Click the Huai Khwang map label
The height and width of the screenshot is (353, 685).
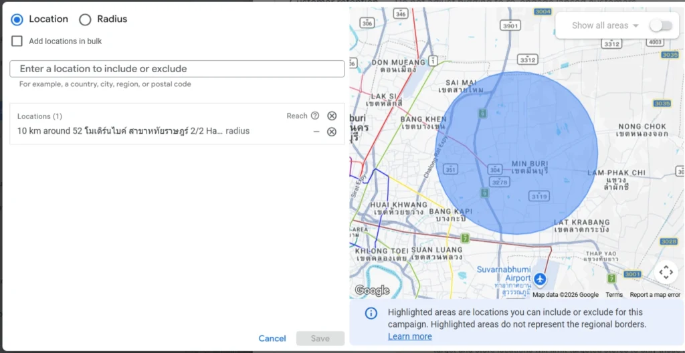point(399,208)
